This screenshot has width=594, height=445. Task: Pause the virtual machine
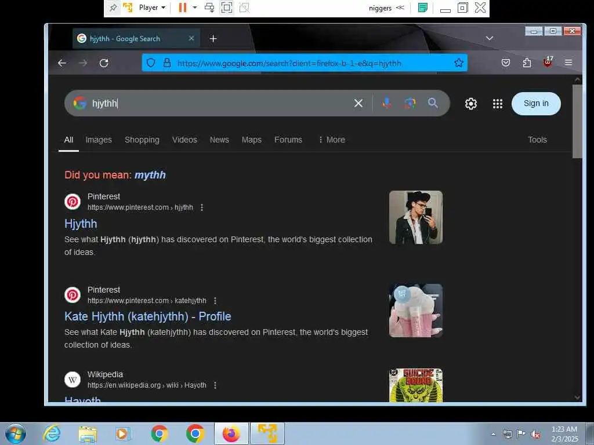click(x=183, y=8)
